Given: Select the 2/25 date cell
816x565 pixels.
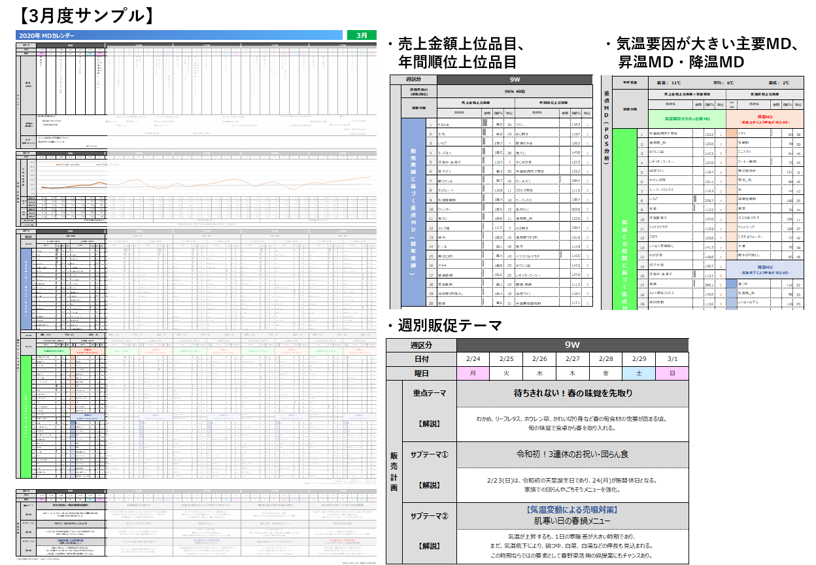Looking at the screenshot, I should pyautogui.click(x=506, y=359).
